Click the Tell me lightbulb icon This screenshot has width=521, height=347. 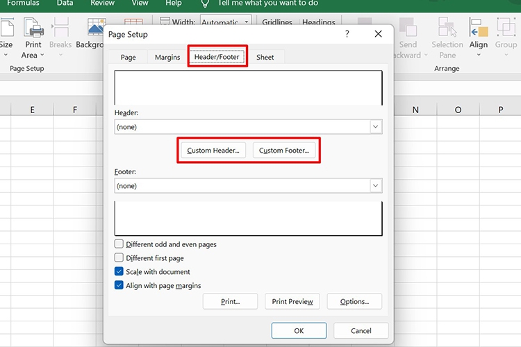tap(206, 3)
